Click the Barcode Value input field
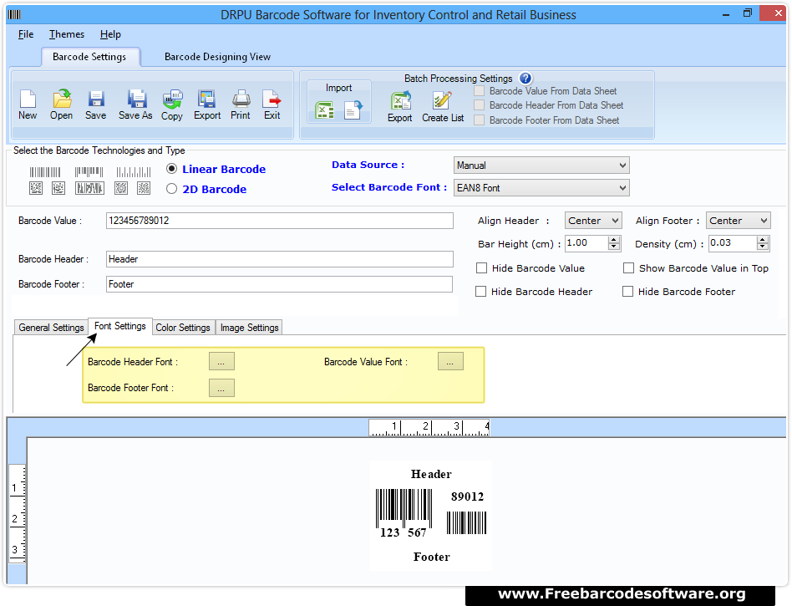This screenshot has height=606, width=792. (x=279, y=221)
